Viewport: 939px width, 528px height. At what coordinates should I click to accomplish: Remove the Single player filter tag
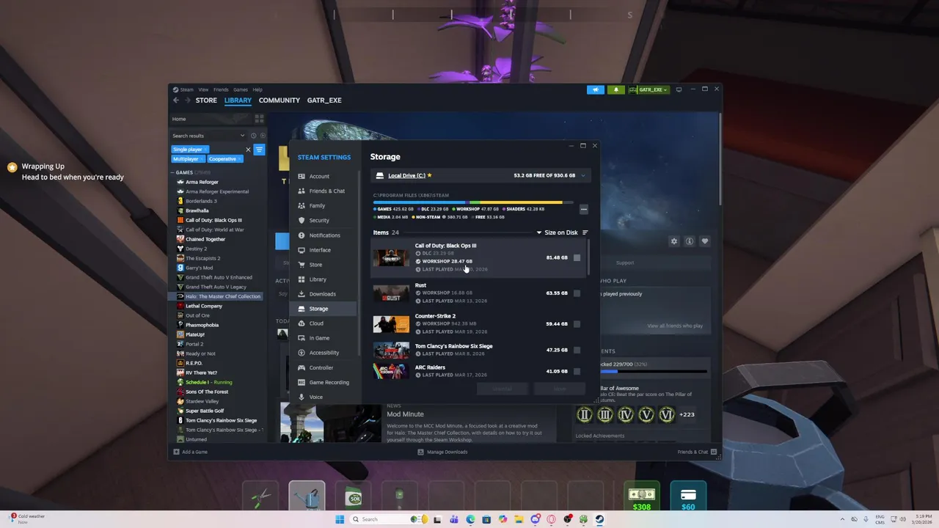(x=205, y=150)
